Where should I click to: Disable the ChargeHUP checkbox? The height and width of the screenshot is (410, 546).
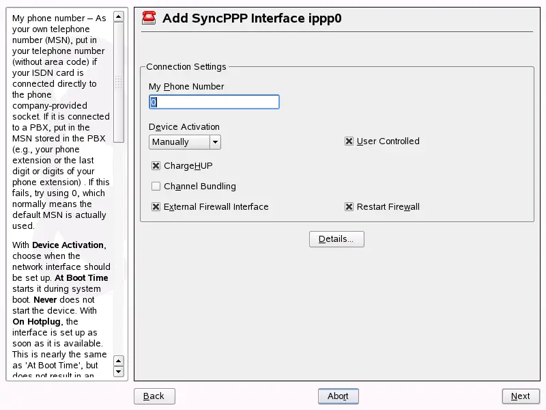click(156, 166)
